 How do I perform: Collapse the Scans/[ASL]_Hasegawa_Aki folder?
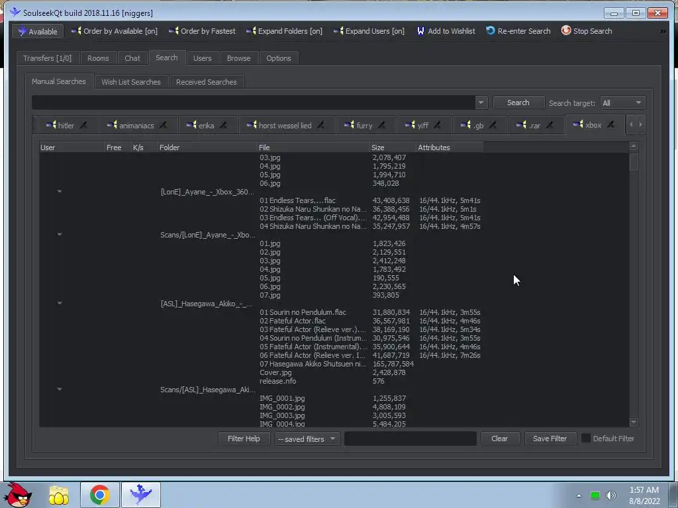60,389
